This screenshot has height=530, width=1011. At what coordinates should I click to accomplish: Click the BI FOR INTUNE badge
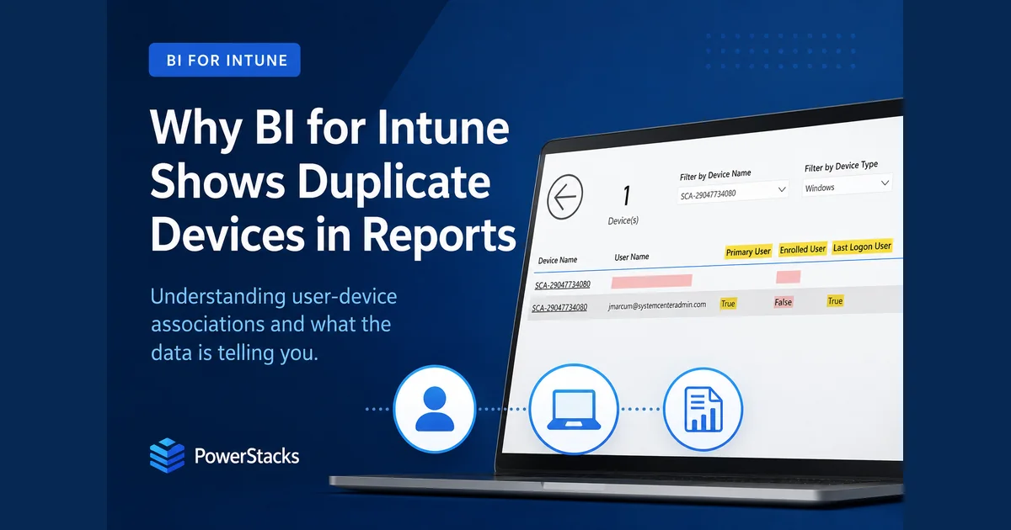tap(224, 60)
